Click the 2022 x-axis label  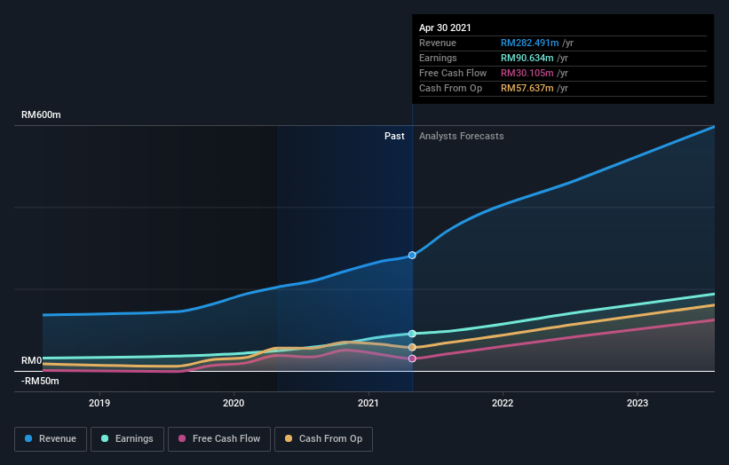pyautogui.click(x=503, y=403)
